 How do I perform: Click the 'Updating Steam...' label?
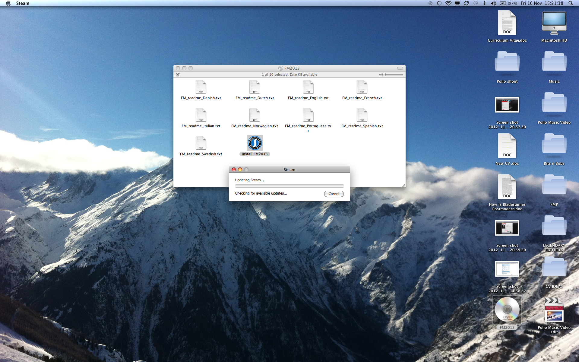pos(249,180)
